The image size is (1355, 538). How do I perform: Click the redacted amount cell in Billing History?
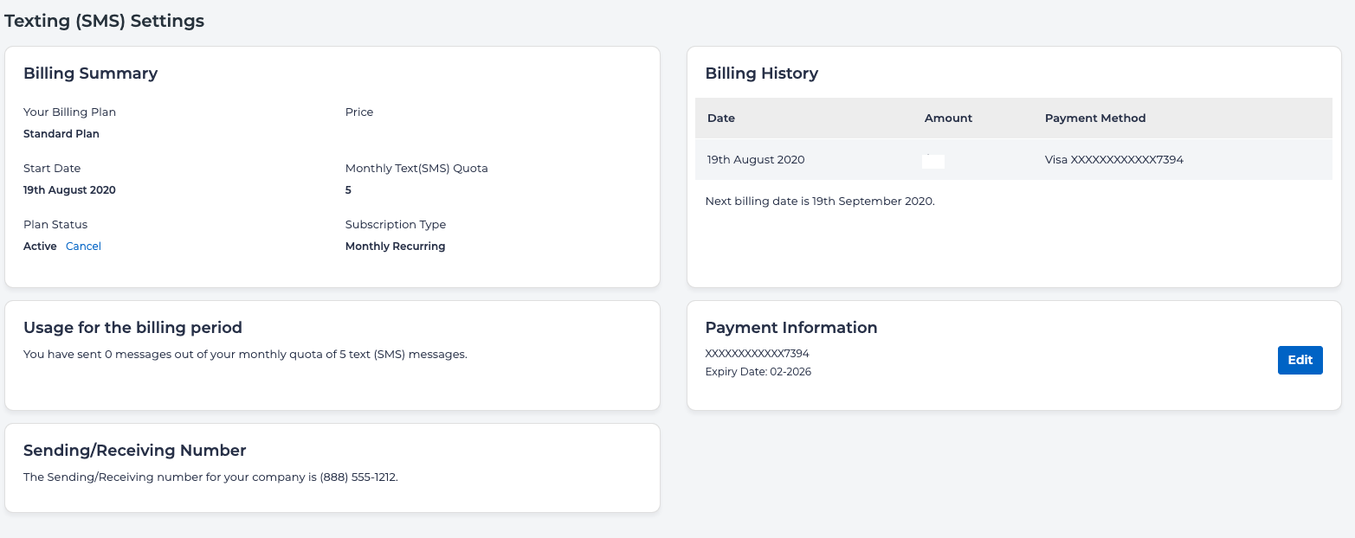coord(932,160)
